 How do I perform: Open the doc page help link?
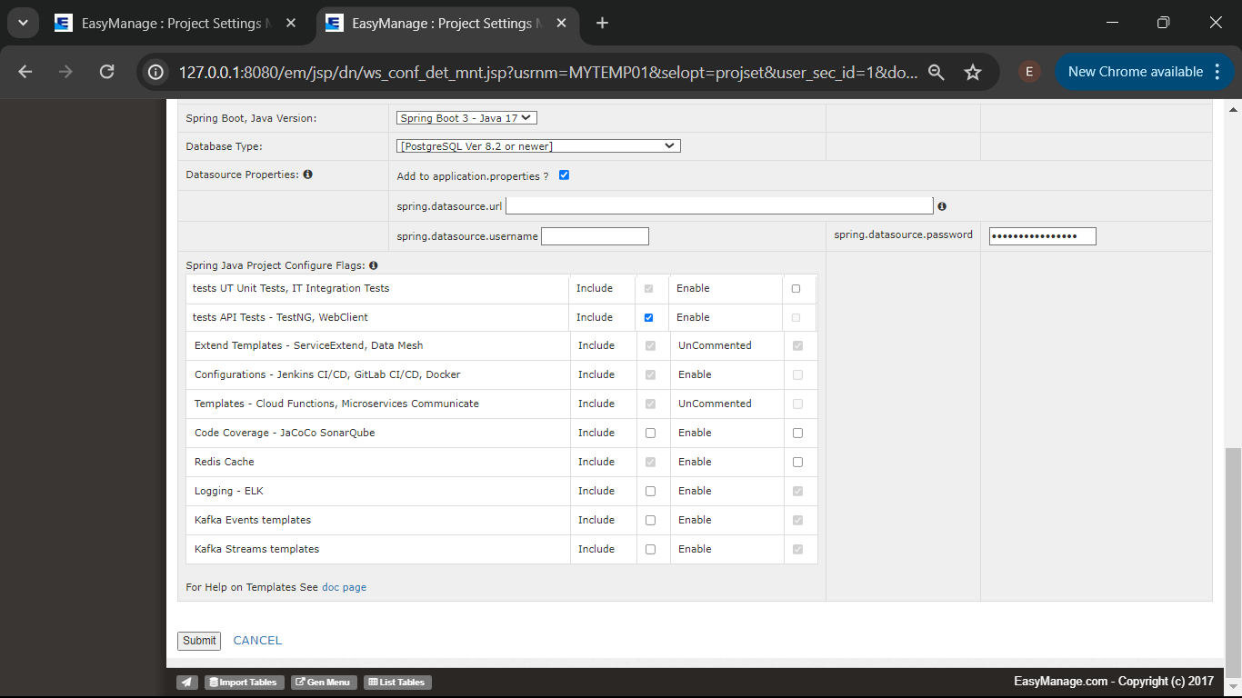[x=344, y=587]
